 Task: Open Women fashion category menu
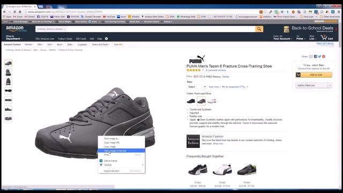(29, 44)
